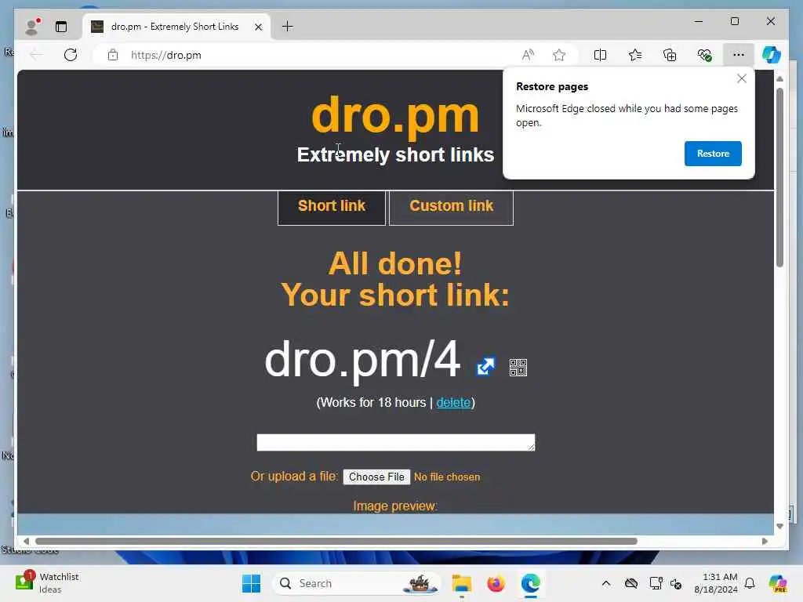Click the scroll right arrow

click(x=765, y=541)
